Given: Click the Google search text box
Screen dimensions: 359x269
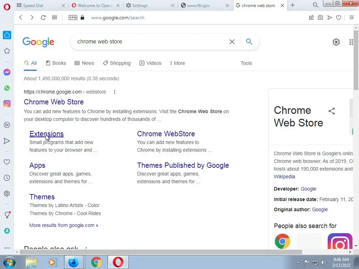Looking at the screenshot, I should [x=151, y=42].
